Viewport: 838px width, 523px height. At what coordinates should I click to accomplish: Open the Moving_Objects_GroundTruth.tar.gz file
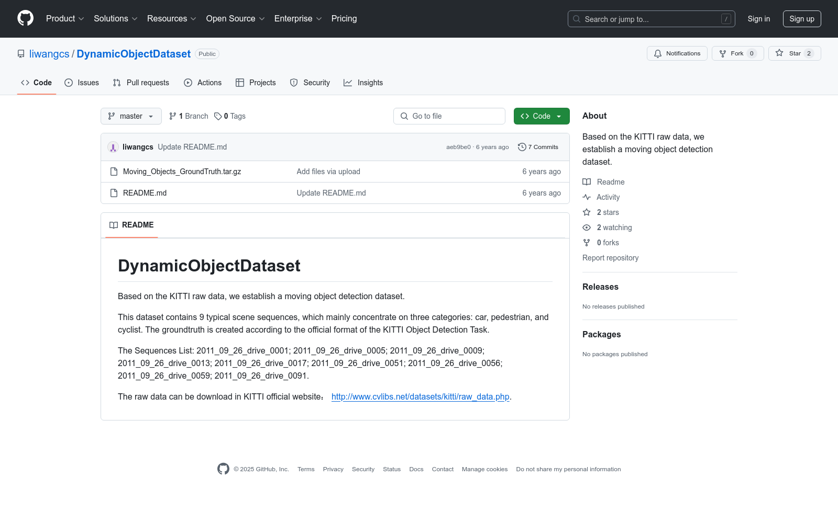coord(182,172)
